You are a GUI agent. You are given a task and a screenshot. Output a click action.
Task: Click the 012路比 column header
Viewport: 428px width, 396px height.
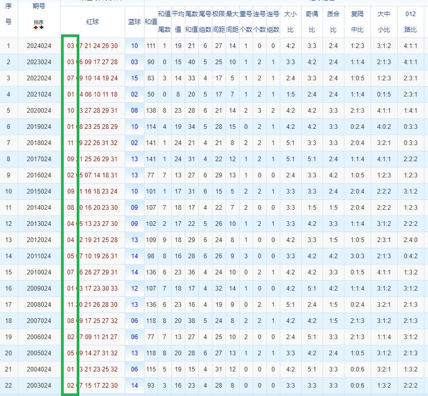coord(411,21)
